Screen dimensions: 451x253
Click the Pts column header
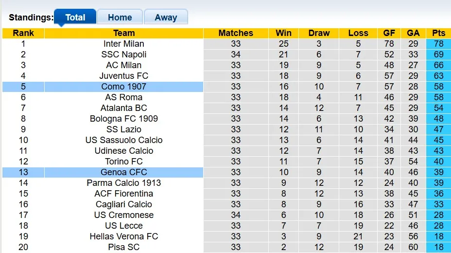[x=438, y=33]
